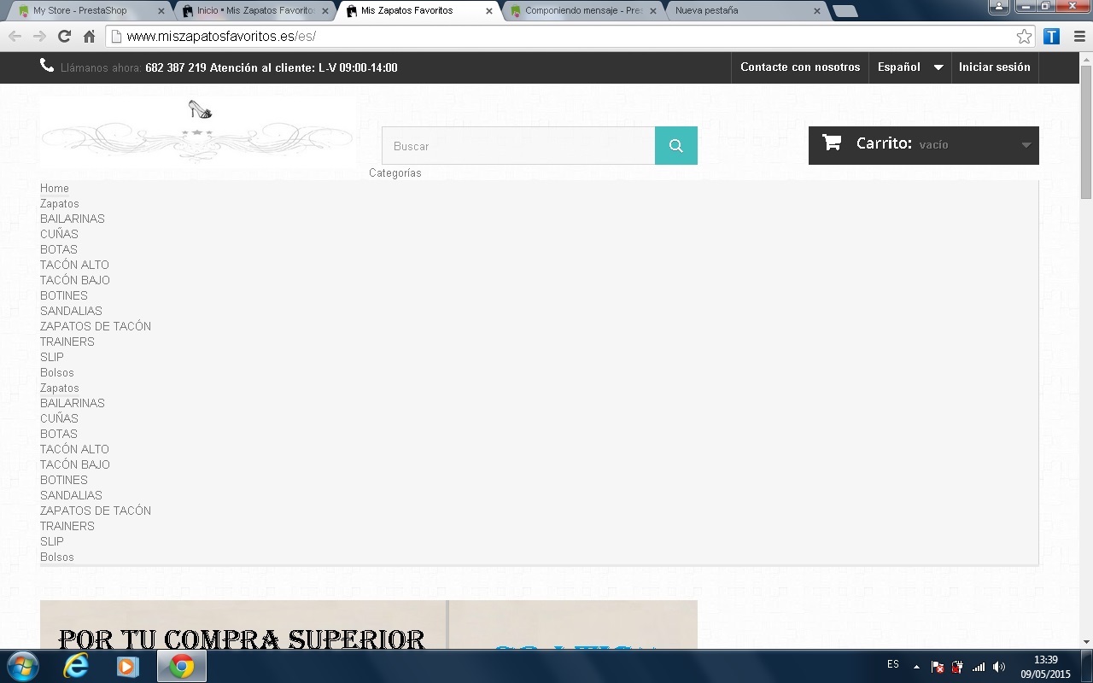Open the Categorías menu label
This screenshot has height=683, width=1093.
click(395, 173)
